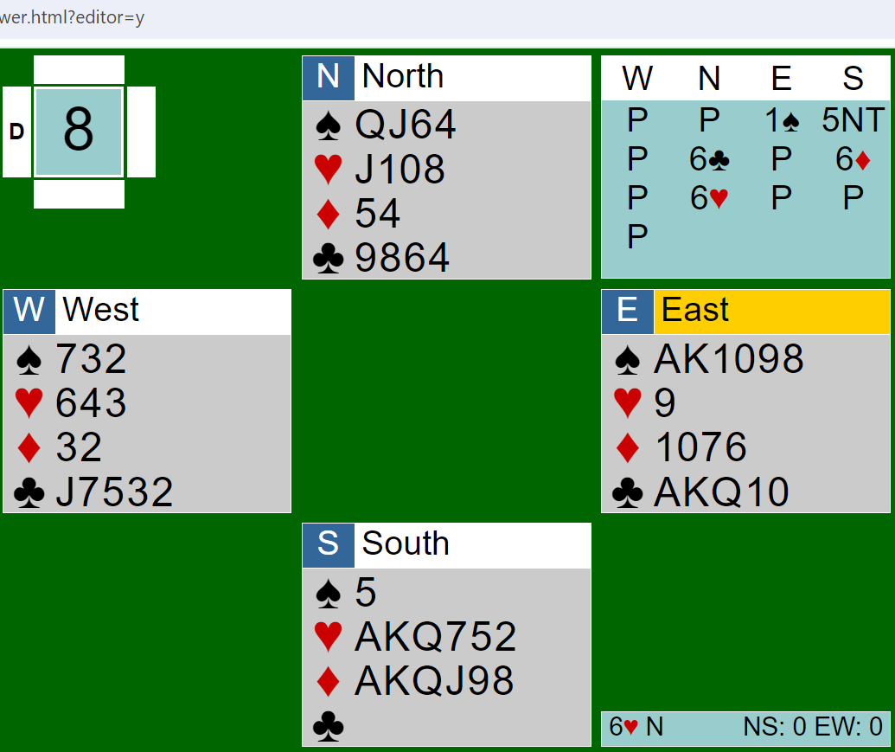This screenshot has height=752, width=895.
Task: Select the 5NT bid in auction
Action: pyautogui.click(x=853, y=122)
